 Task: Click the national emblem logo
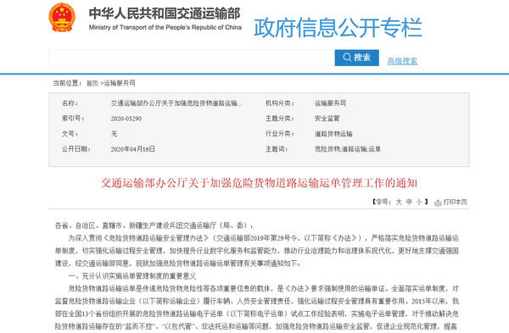click(x=62, y=18)
